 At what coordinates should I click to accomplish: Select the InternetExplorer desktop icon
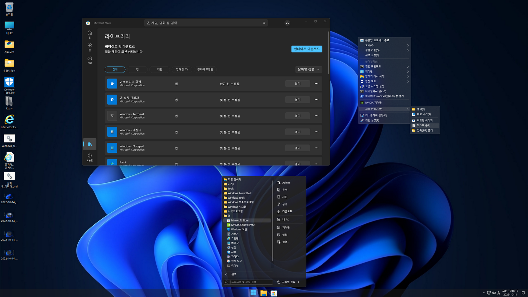pyautogui.click(x=9, y=122)
